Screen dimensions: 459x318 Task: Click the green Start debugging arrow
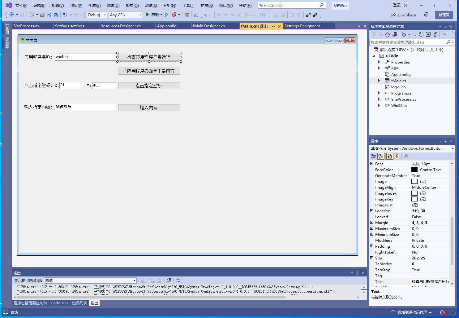148,15
